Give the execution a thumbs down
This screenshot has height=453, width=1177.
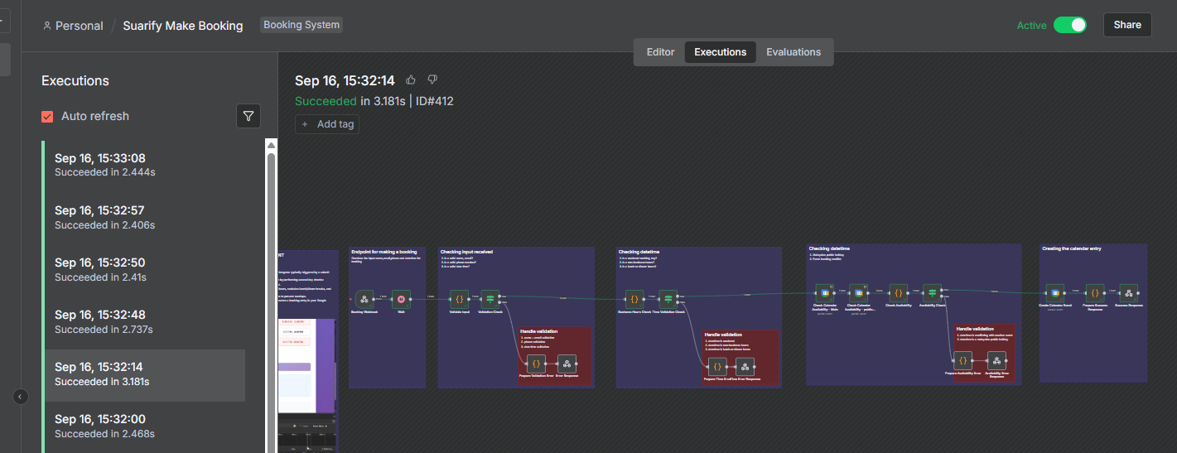pyautogui.click(x=432, y=80)
